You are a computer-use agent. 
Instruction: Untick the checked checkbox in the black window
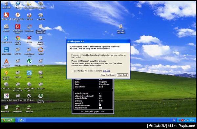click(100, 108)
